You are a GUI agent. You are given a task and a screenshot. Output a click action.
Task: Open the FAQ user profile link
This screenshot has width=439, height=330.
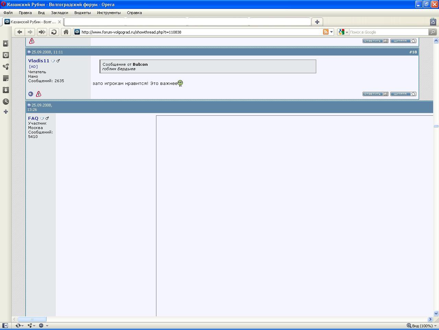click(x=33, y=118)
